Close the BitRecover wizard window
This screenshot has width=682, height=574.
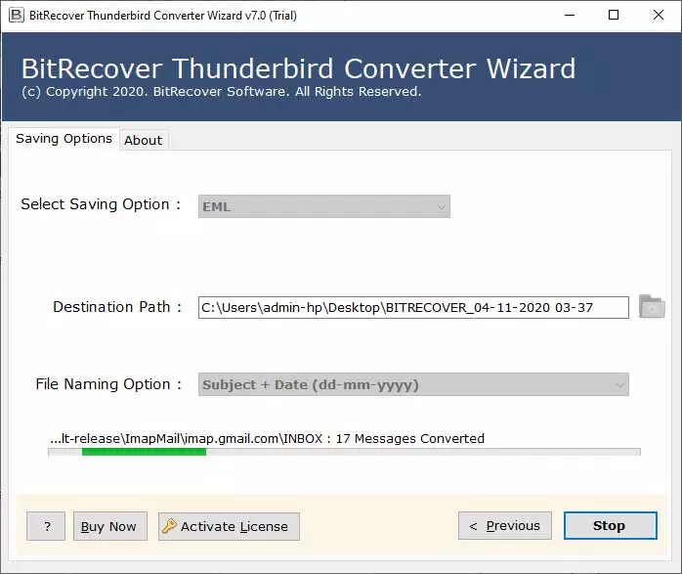[x=658, y=15]
